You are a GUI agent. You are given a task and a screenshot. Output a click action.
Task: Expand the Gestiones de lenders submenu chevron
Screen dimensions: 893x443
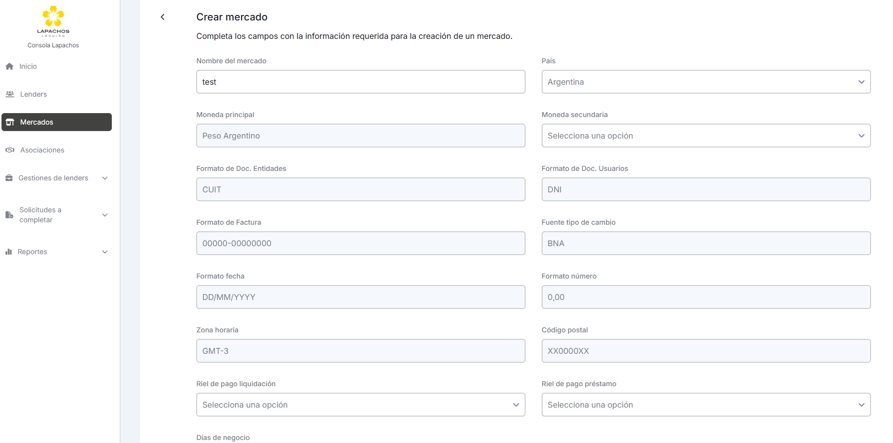pos(105,178)
